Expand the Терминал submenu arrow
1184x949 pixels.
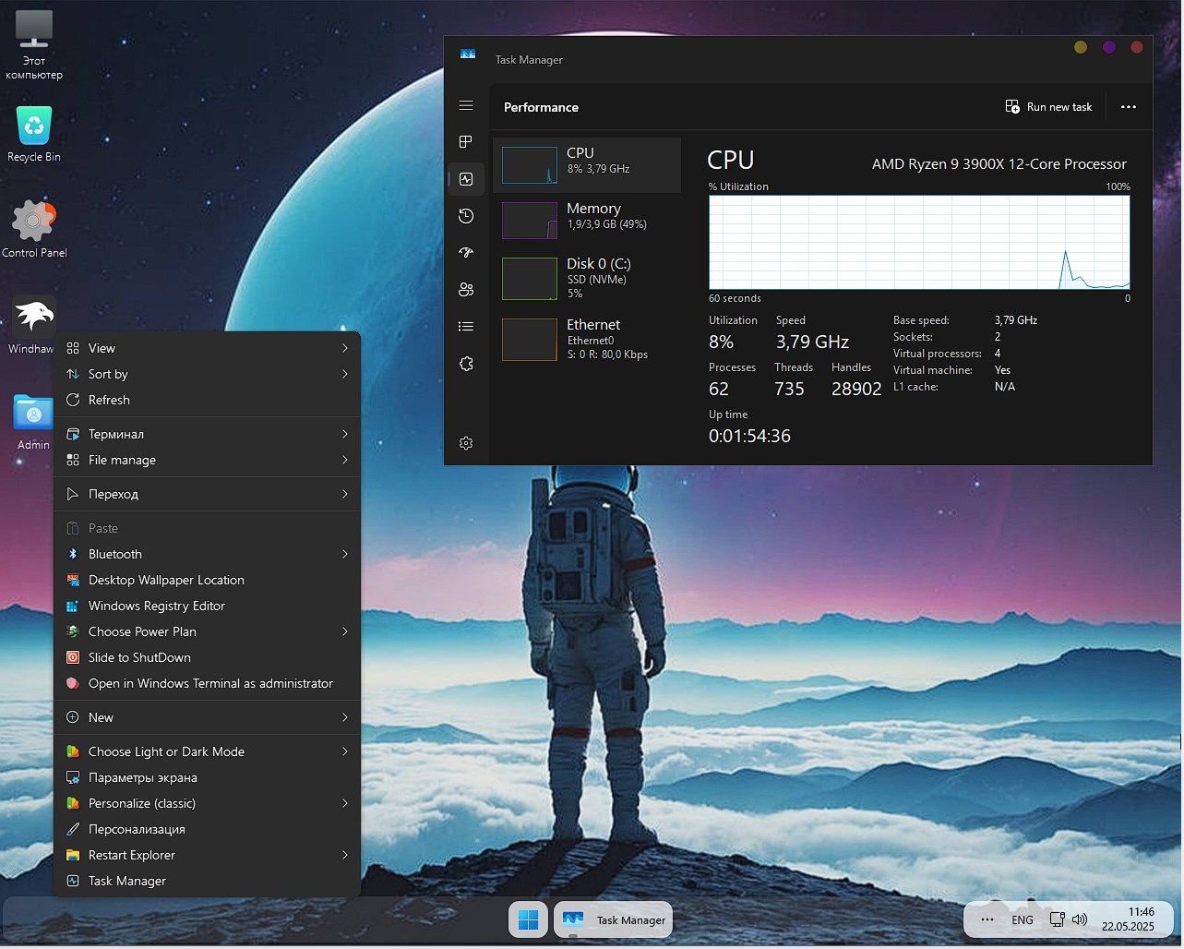[345, 434]
